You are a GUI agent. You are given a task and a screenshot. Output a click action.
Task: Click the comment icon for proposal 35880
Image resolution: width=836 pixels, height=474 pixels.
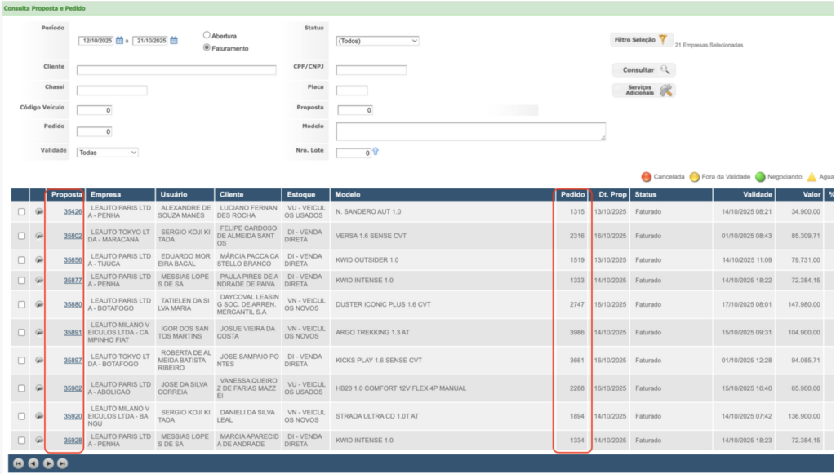[39, 304]
